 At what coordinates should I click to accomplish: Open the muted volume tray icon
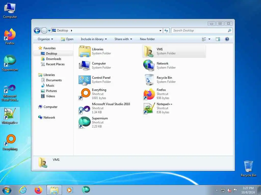[229, 190]
